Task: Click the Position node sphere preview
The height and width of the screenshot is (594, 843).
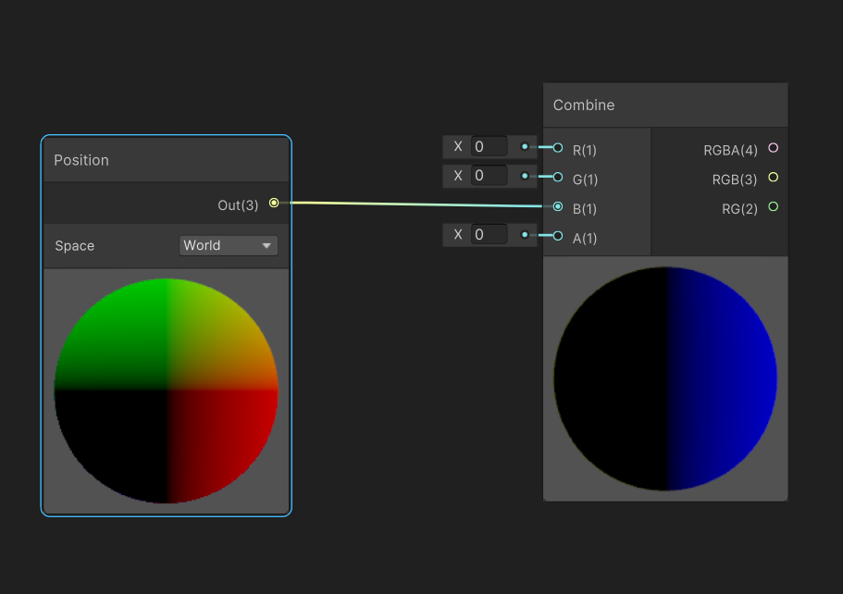Action: tap(167, 390)
